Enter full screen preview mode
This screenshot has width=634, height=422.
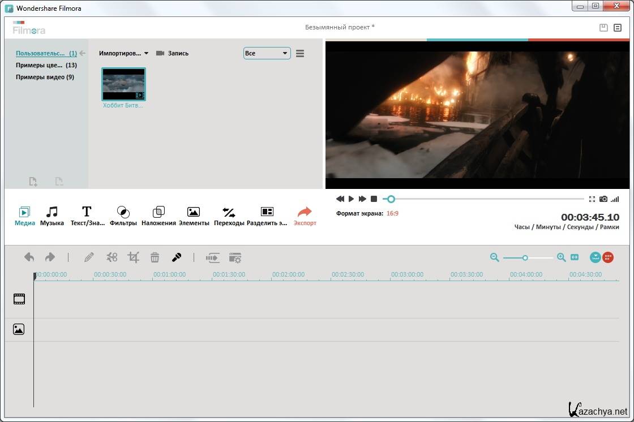tap(592, 199)
